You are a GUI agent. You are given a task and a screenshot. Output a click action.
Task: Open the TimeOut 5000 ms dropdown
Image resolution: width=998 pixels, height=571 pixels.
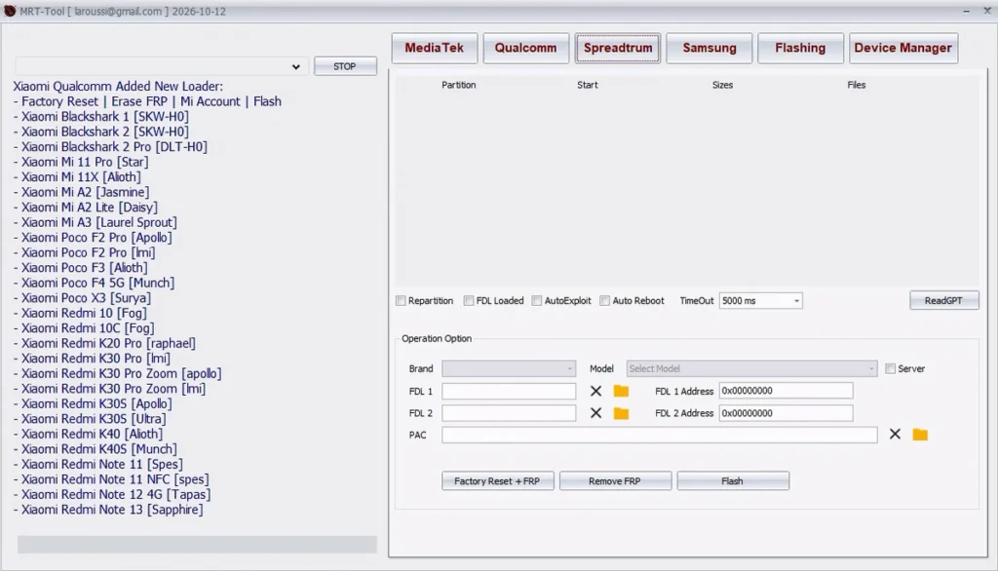click(x=760, y=301)
